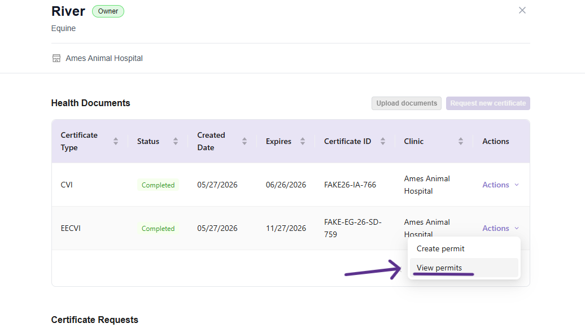Click the River name heading
The height and width of the screenshot is (332, 585).
68,11
